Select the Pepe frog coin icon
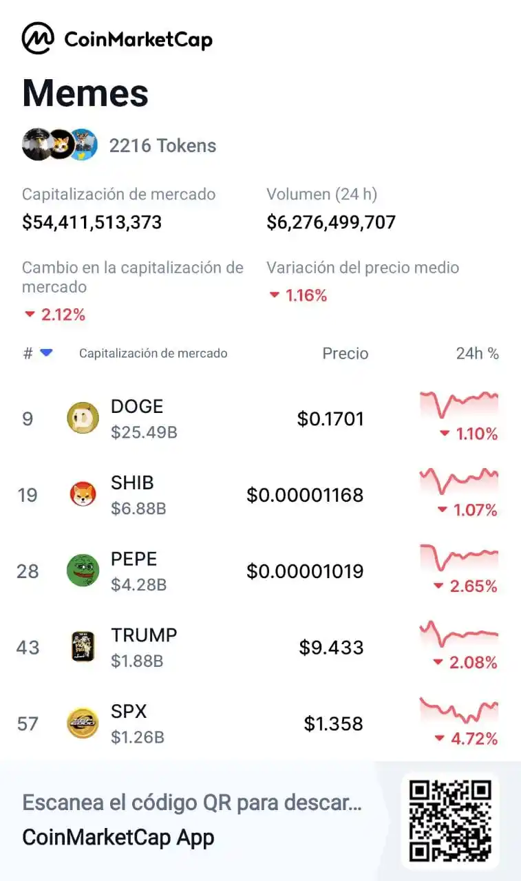This screenshot has height=881, width=521. [x=83, y=571]
